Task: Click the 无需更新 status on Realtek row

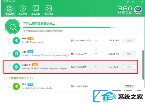Action: [129, 86]
